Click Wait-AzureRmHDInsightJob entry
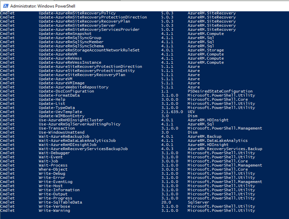Screen dimensions: 289x219 (x=68, y=145)
